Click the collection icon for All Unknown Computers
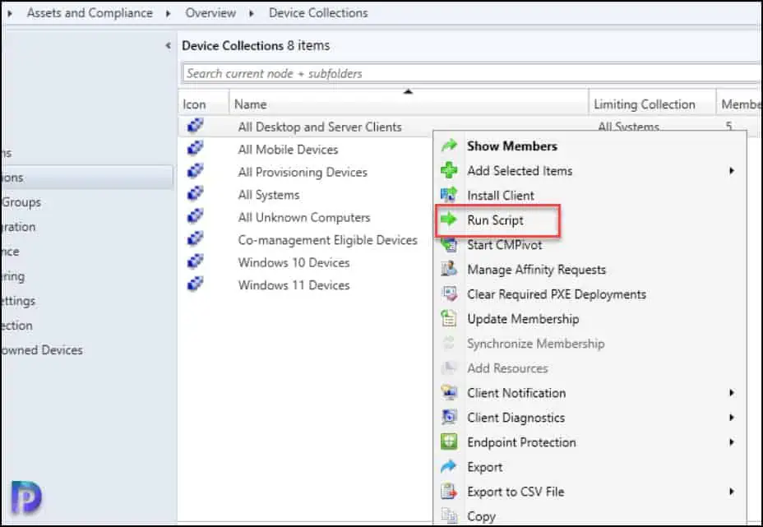 [x=195, y=216]
